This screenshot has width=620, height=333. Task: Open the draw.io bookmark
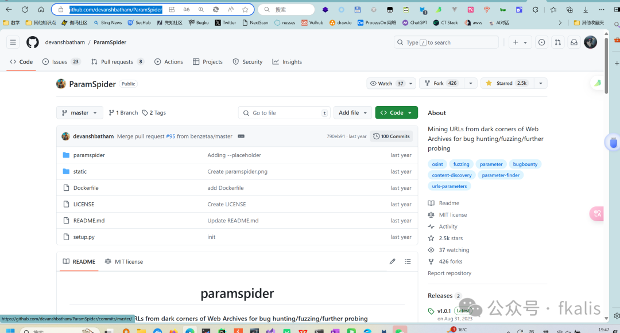click(340, 23)
